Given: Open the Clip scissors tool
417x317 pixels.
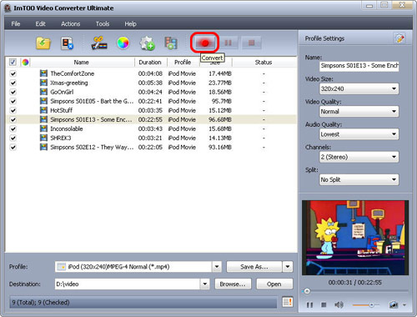Looking at the screenshot, I should coord(99,43).
